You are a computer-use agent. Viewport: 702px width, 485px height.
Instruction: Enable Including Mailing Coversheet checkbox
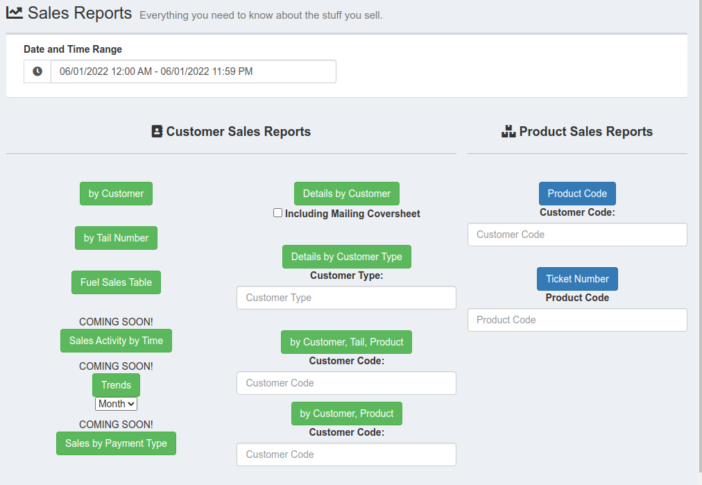click(278, 213)
